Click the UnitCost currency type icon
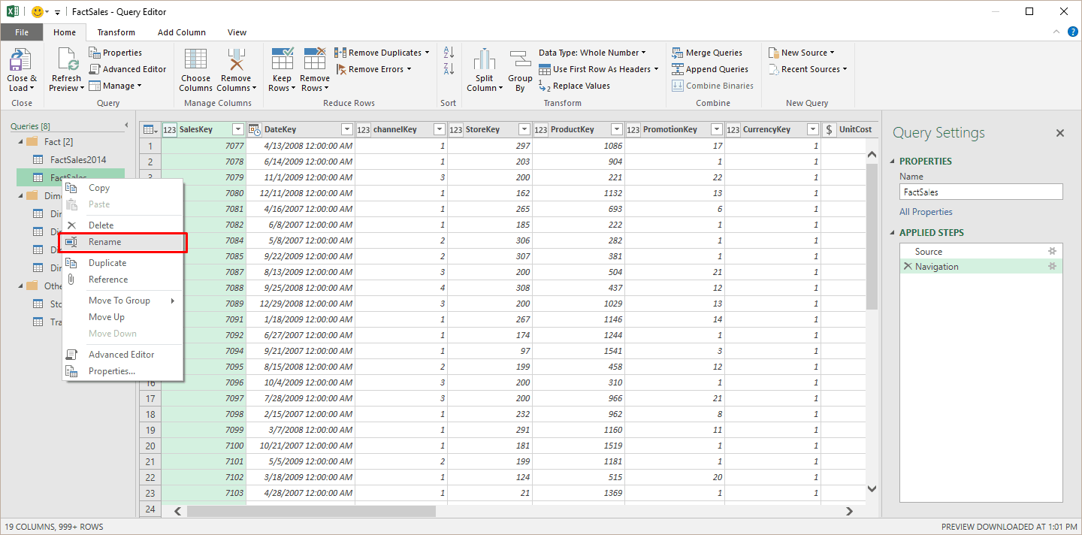 [x=830, y=129]
